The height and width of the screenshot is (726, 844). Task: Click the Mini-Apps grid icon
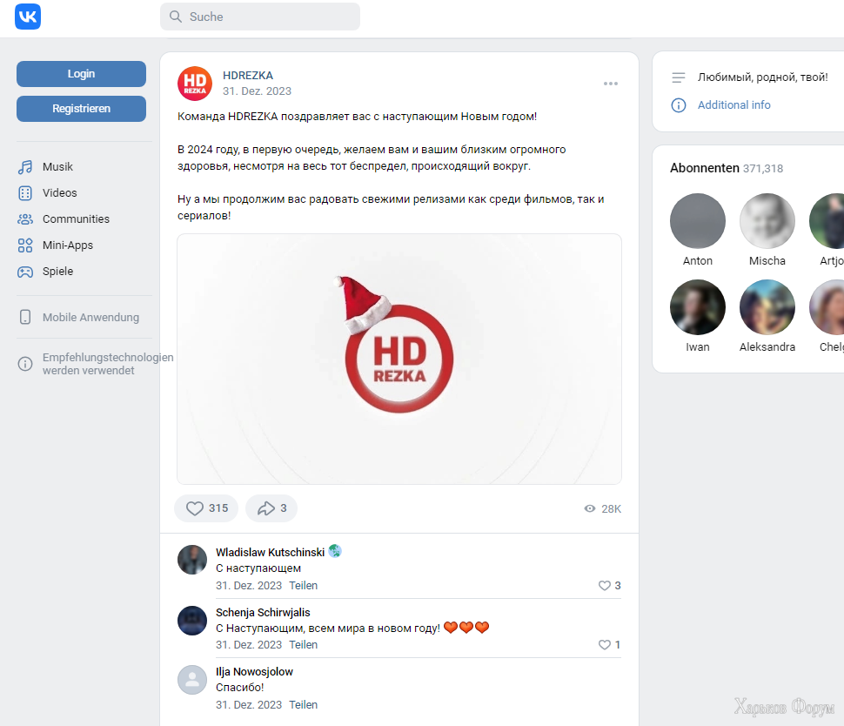[x=25, y=245]
